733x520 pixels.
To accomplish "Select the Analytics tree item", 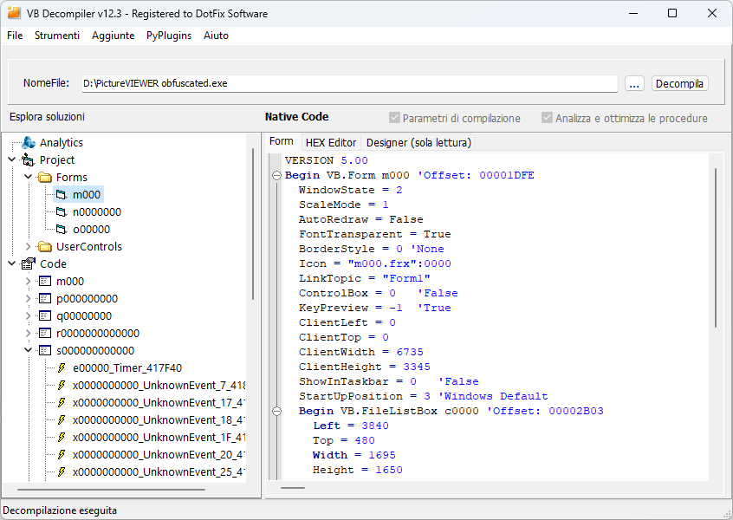I will pos(62,142).
